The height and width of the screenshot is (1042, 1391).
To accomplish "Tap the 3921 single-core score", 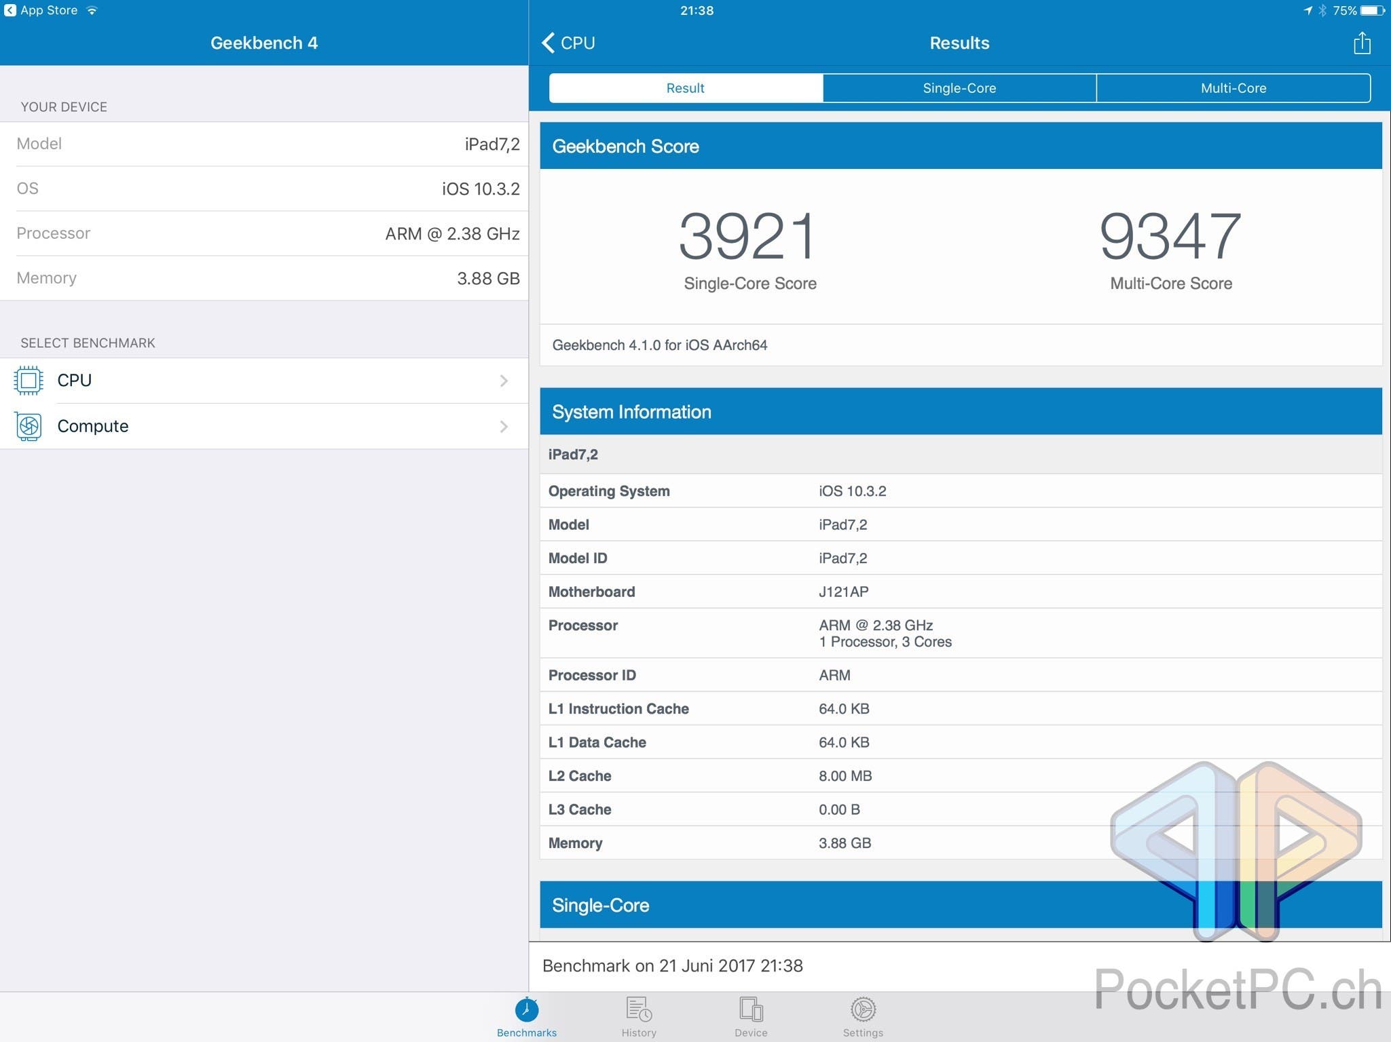I will coord(748,236).
